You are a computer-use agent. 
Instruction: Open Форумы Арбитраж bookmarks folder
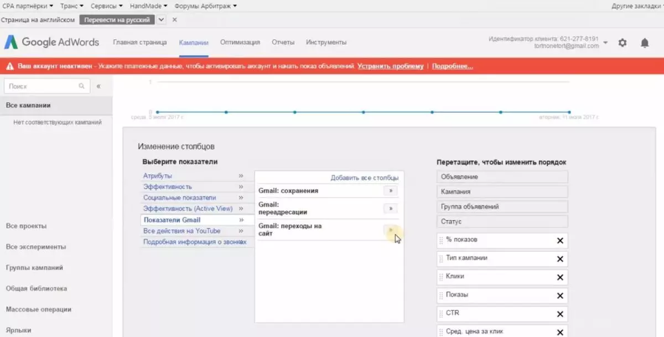pyautogui.click(x=206, y=6)
